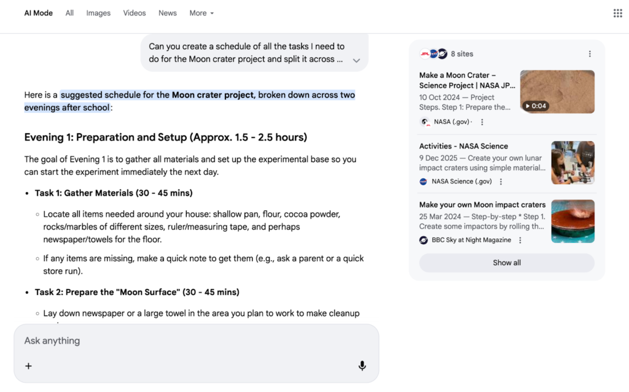Switch to the Videos tab
Image resolution: width=629 pixels, height=392 pixels.
[x=134, y=12]
